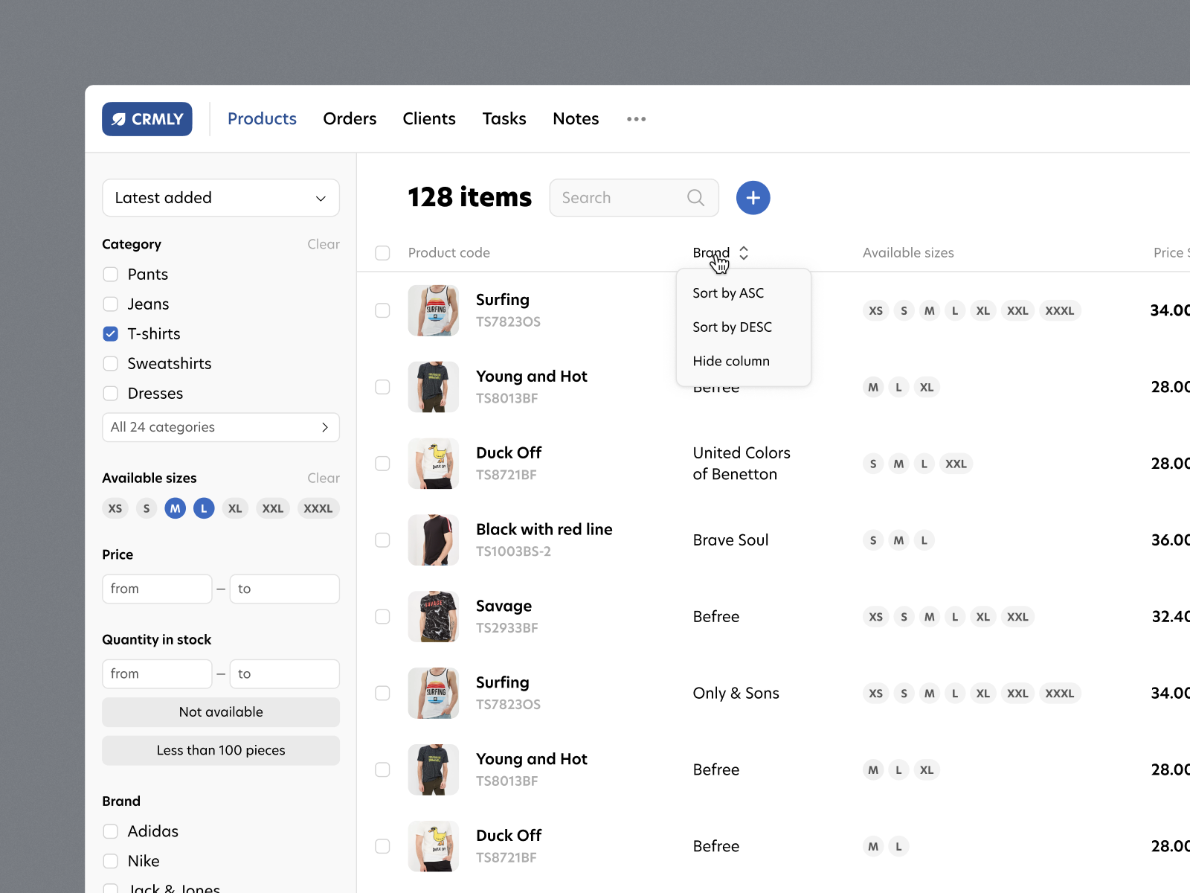Click the Price to field
1190x893 pixels.
tap(284, 589)
